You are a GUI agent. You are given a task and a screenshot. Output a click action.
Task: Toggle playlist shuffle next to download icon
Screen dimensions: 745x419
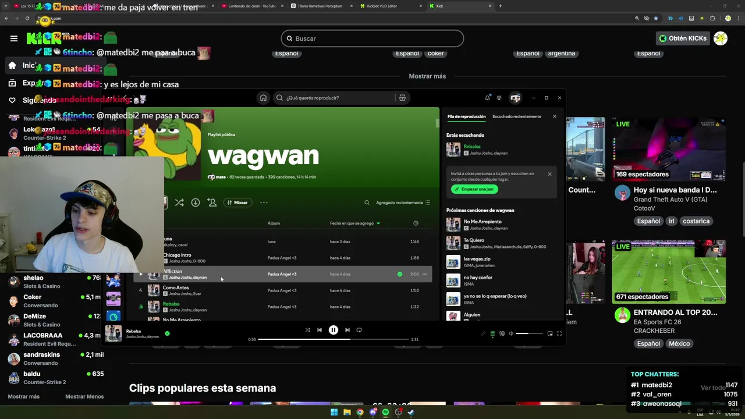click(x=179, y=203)
